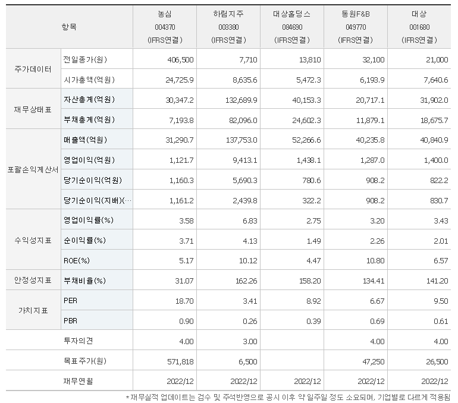Click the 영업이익(억원) row label
The image size is (458, 403).
[x=89, y=160]
